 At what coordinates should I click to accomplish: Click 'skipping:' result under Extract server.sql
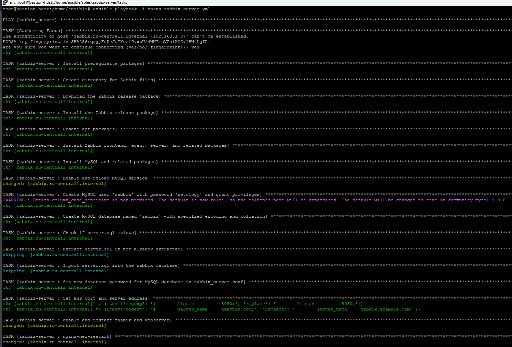(x=56, y=255)
